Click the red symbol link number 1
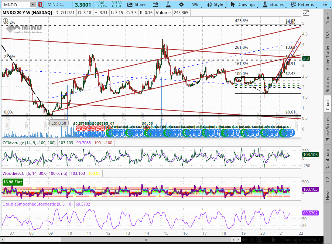The width and height of the screenshot is (332, 244). click(40, 4)
